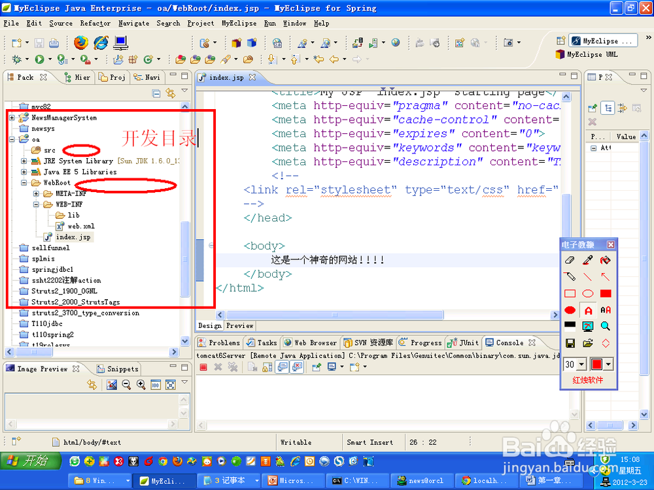Switch to the Navi tab

(146, 78)
